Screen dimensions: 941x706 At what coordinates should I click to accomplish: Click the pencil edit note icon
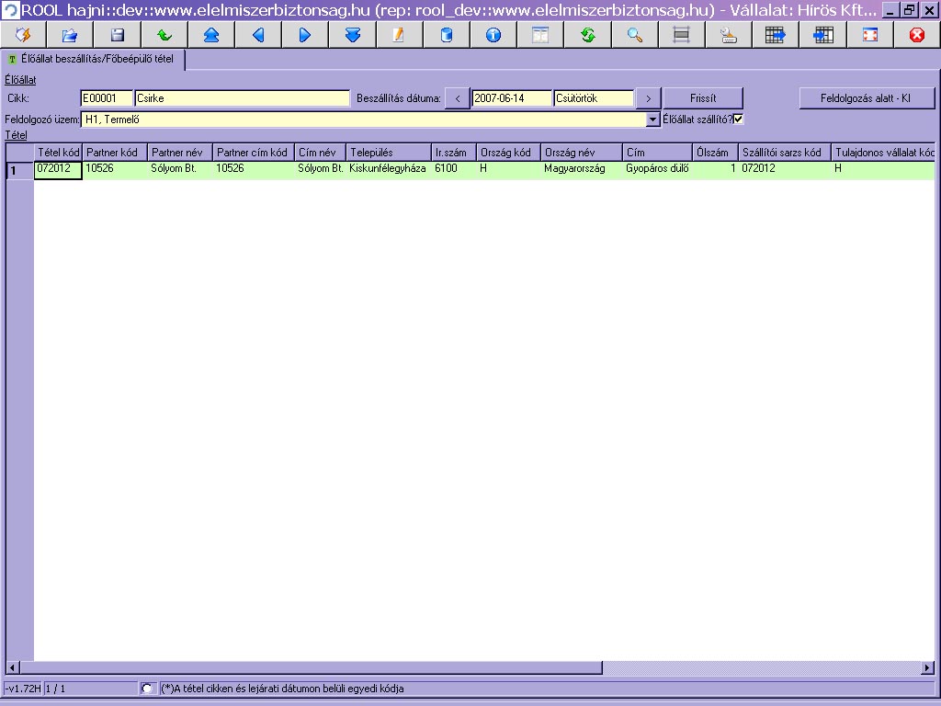click(x=399, y=35)
